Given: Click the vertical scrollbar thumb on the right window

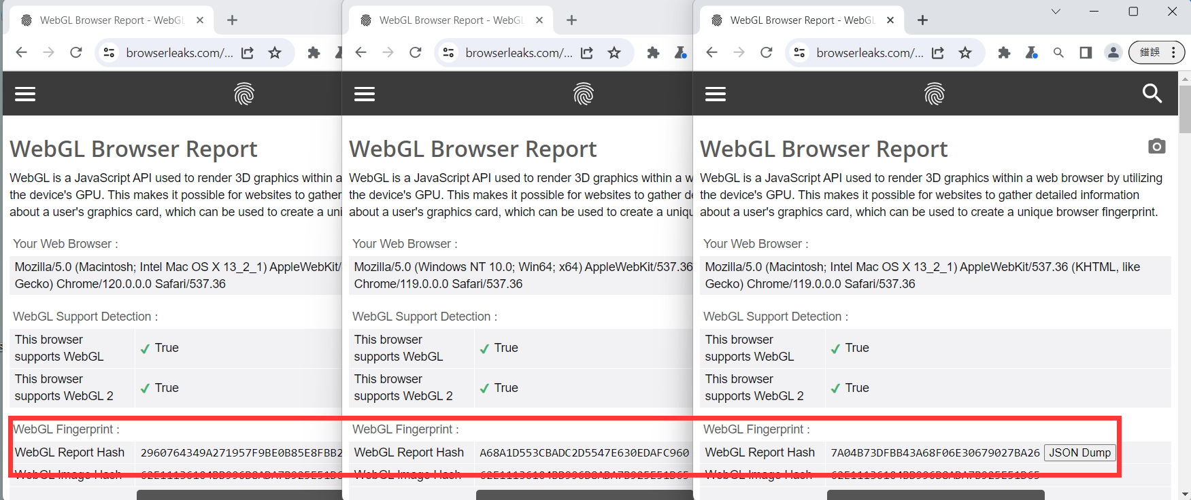Looking at the screenshot, I should pyautogui.click(x=1185, y=109).
